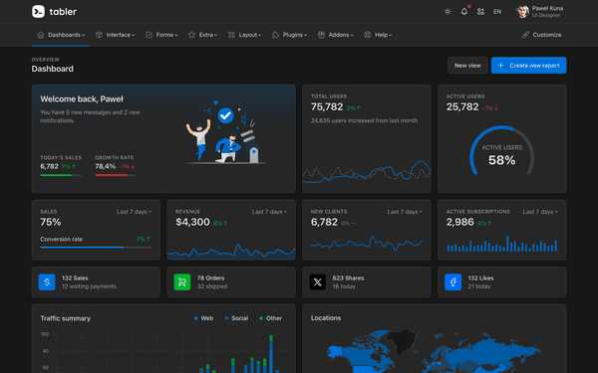Open Revenue card Last 7 days dropdown
598x373 pixels.
pos(269,212)
